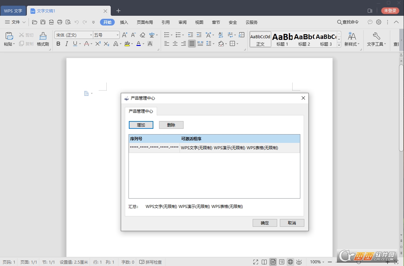Expand the 文件 menu dropdown
The height and width of the screenshot is (266, 404).
pos(15,22)
